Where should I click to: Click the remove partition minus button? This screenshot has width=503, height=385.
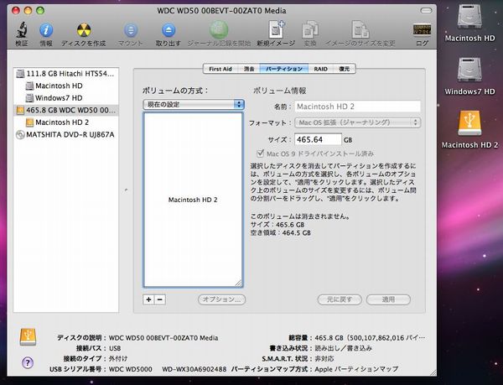click(x=160, y=299)
